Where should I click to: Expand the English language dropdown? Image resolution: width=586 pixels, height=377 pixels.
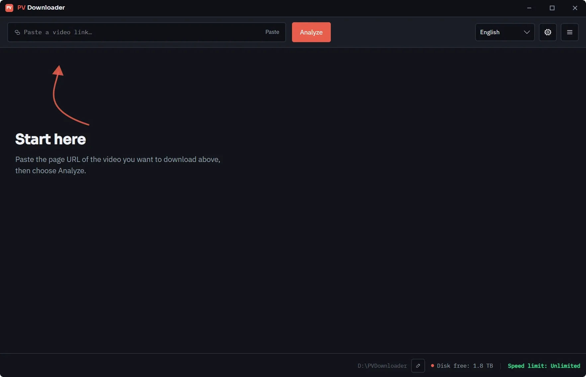pyautogui.click(x=505, y=32)
